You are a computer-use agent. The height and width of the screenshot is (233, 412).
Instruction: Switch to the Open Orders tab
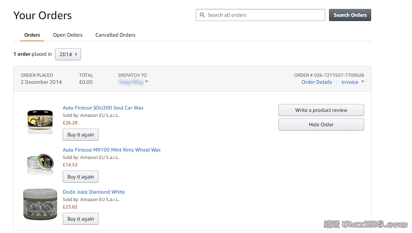click(x=68, y=35)
